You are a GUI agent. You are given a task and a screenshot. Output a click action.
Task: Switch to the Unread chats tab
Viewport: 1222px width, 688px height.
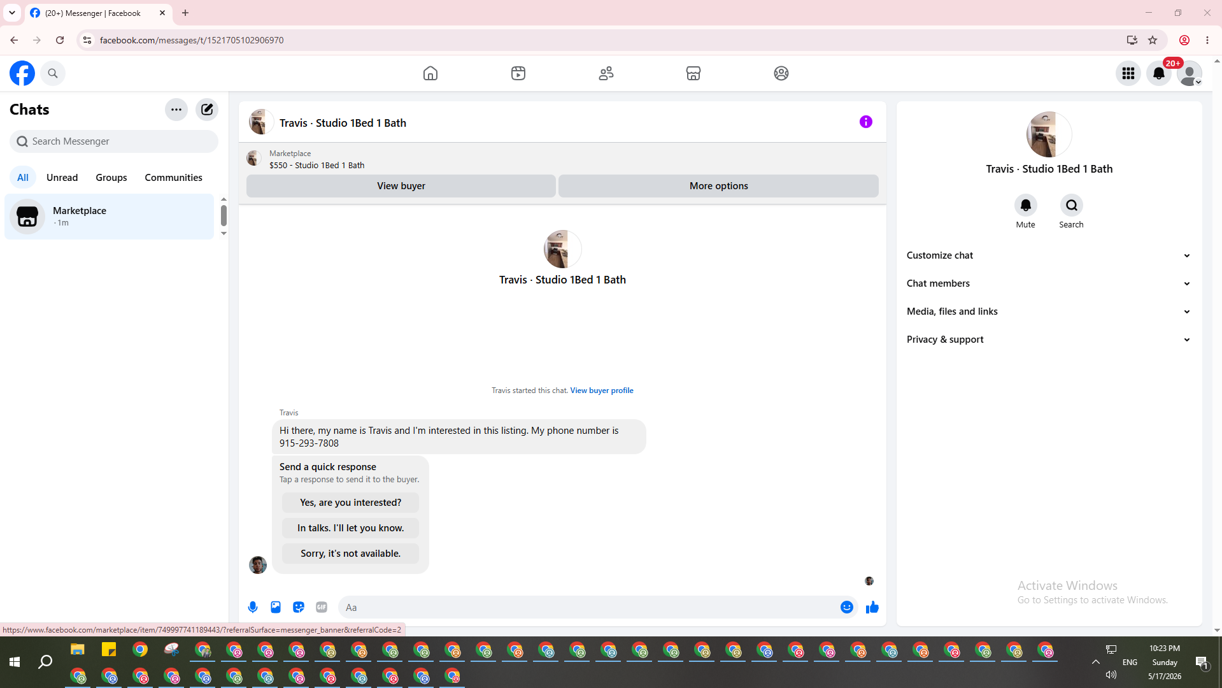point(62,178)
